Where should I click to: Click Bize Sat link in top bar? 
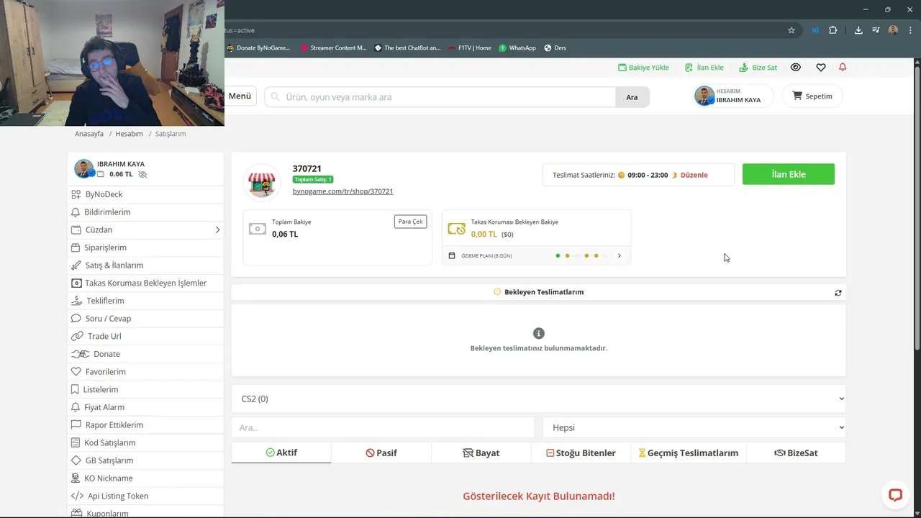pyautogui.click(x=758, y=68)
